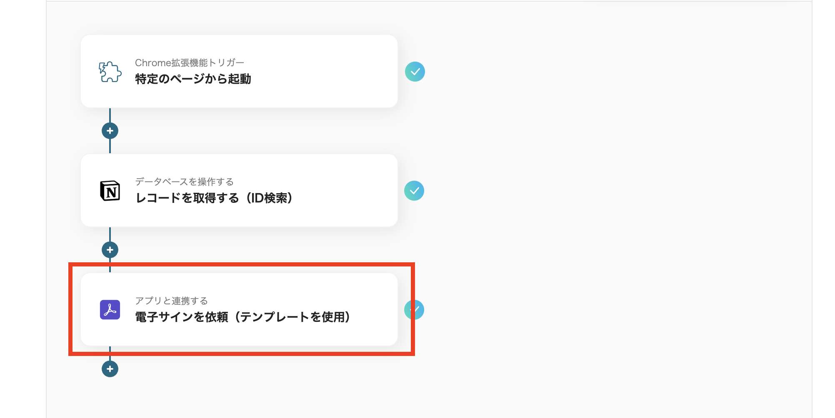
Task: Click the checkmark badge on the trigger step
Action: (415, 71)
